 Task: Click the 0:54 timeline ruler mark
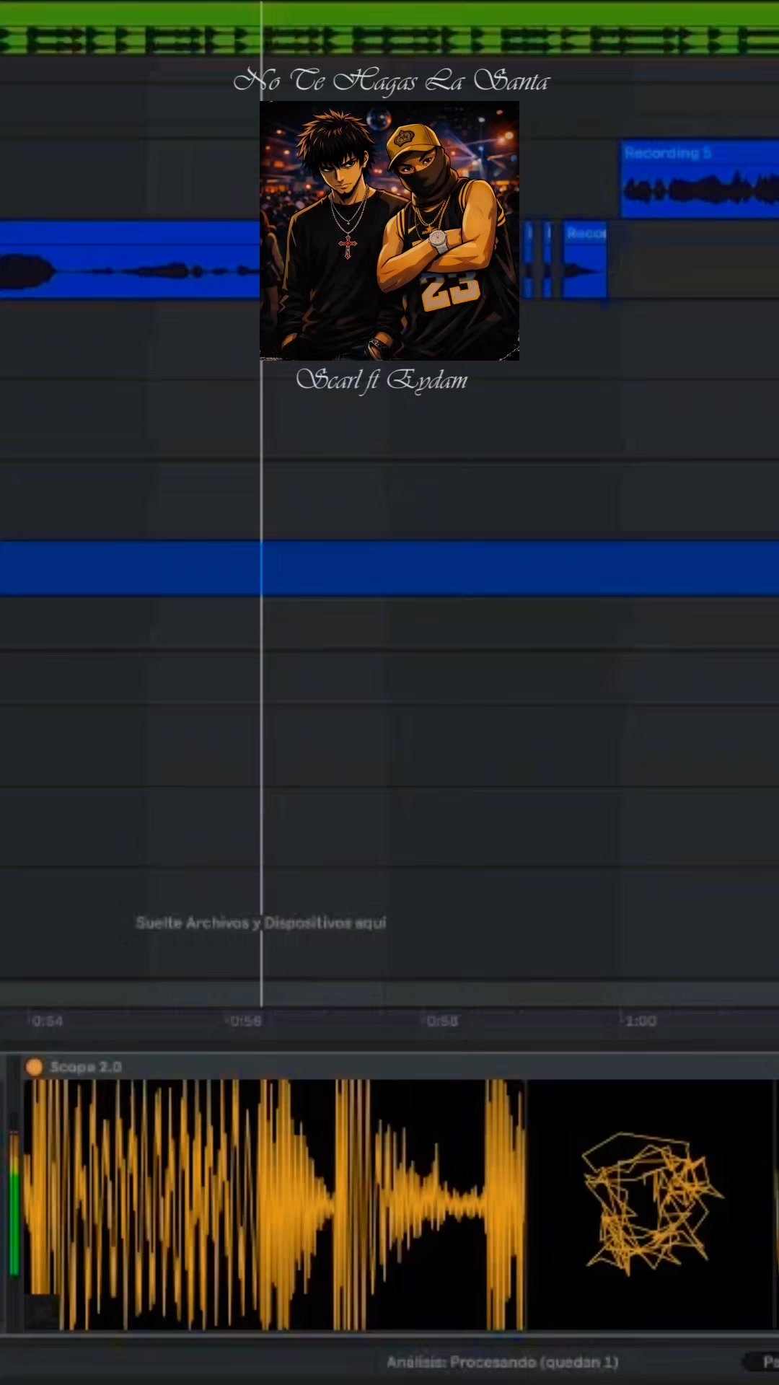[48, 1021]
